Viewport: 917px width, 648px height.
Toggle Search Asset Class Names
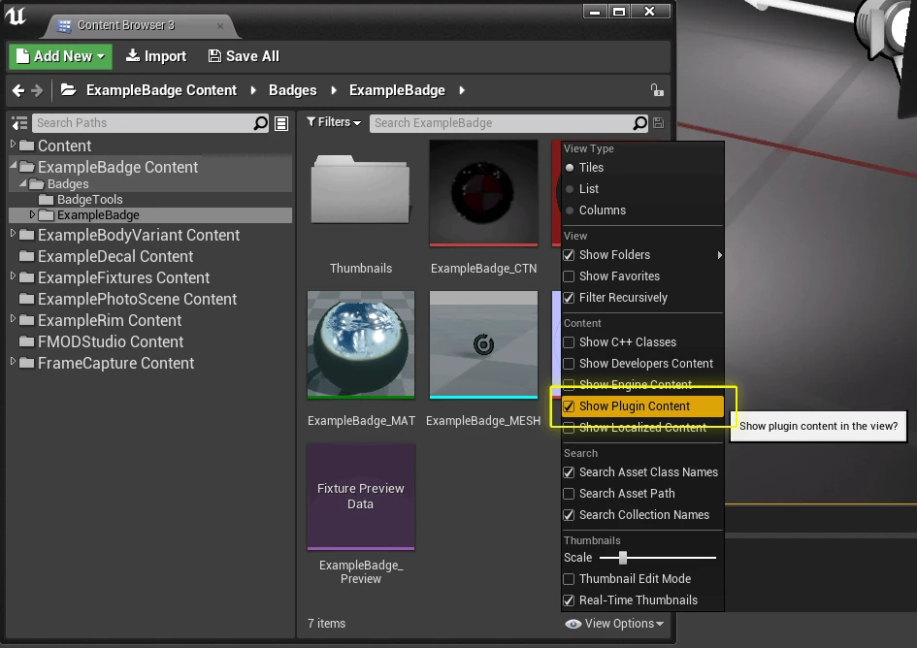click(x=569, y=472)
